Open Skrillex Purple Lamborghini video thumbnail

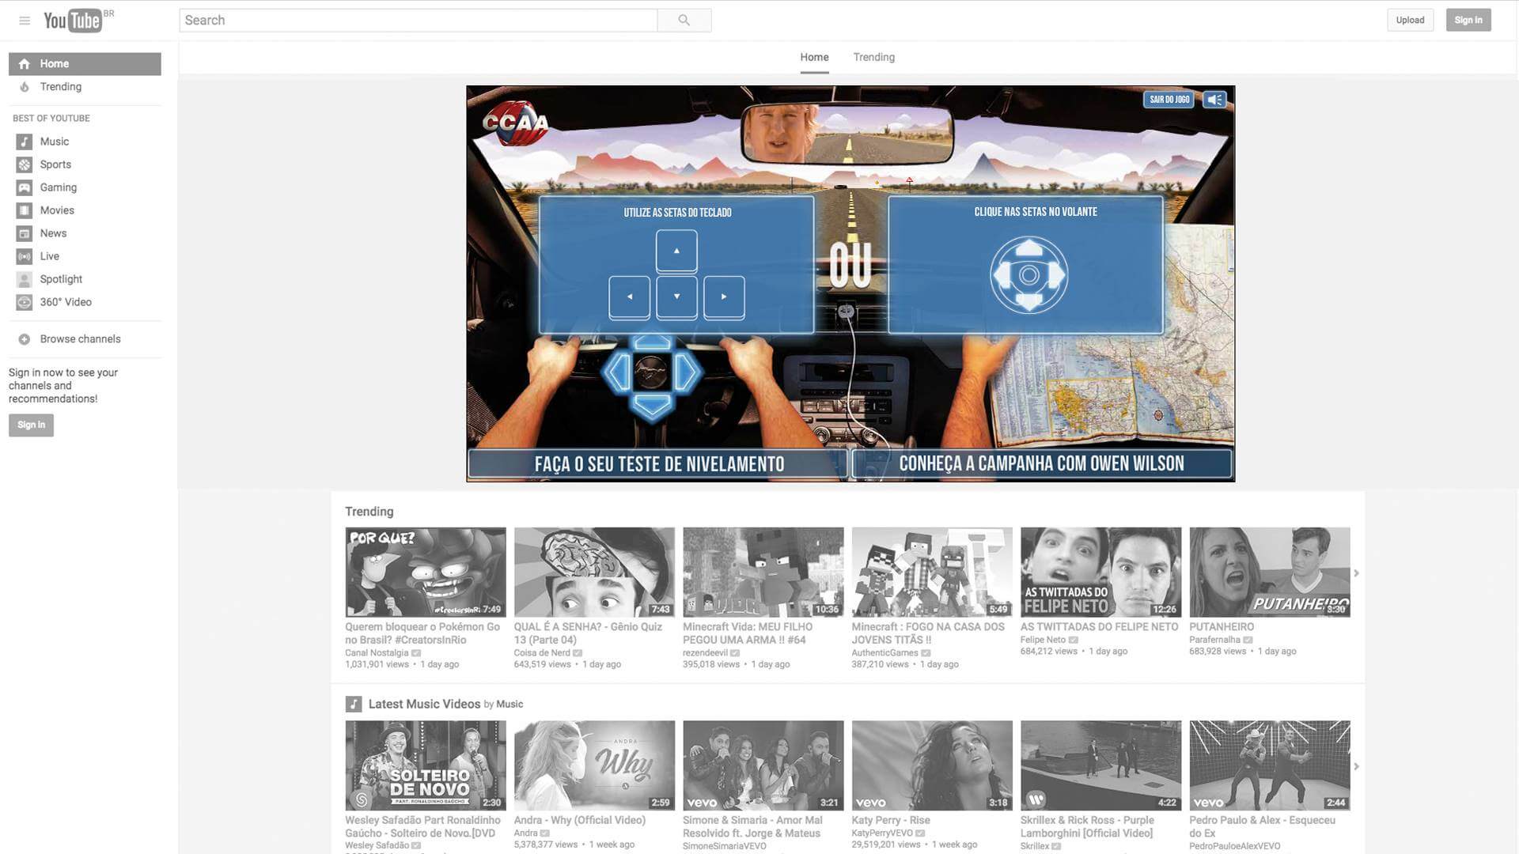pyautogui.click(x=1100, y=765)
